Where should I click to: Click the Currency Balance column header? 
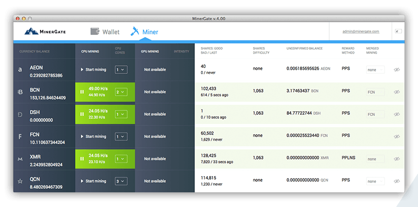34,51
